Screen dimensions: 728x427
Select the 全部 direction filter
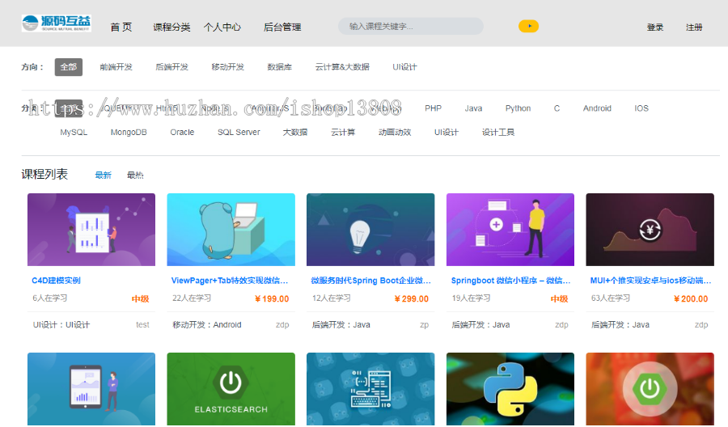pos(68,67)
